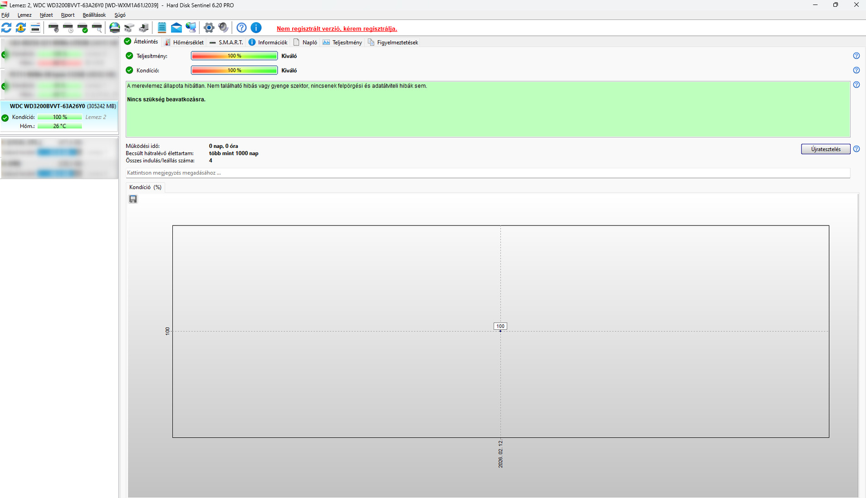Viewport: 866px width, 498px height.
Task: Click the 'Lemez: 2' label in sidebar
Action: (x=96, y=117)
